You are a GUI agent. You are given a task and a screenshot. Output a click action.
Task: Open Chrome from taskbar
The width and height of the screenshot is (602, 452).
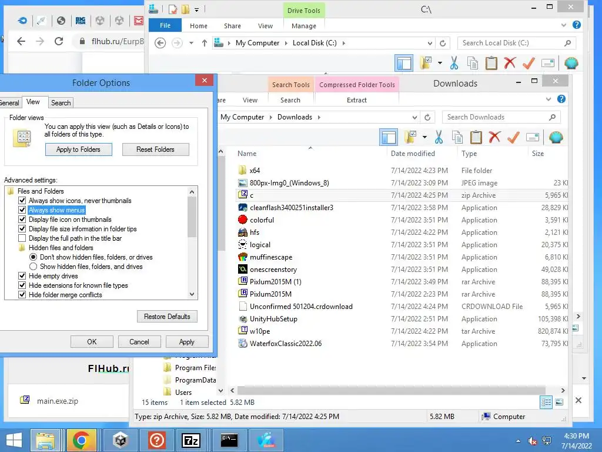[81, 440]
